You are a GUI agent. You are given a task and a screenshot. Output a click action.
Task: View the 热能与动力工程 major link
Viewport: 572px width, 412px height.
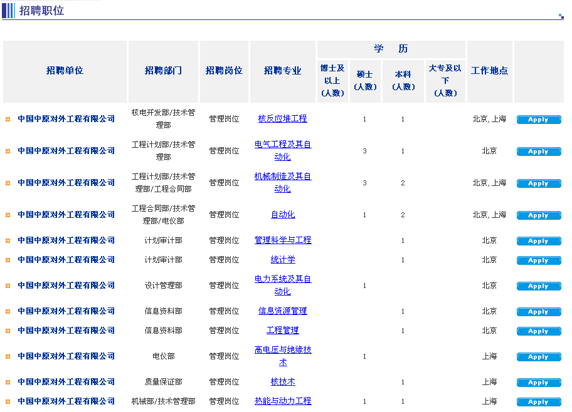point(282,401)
